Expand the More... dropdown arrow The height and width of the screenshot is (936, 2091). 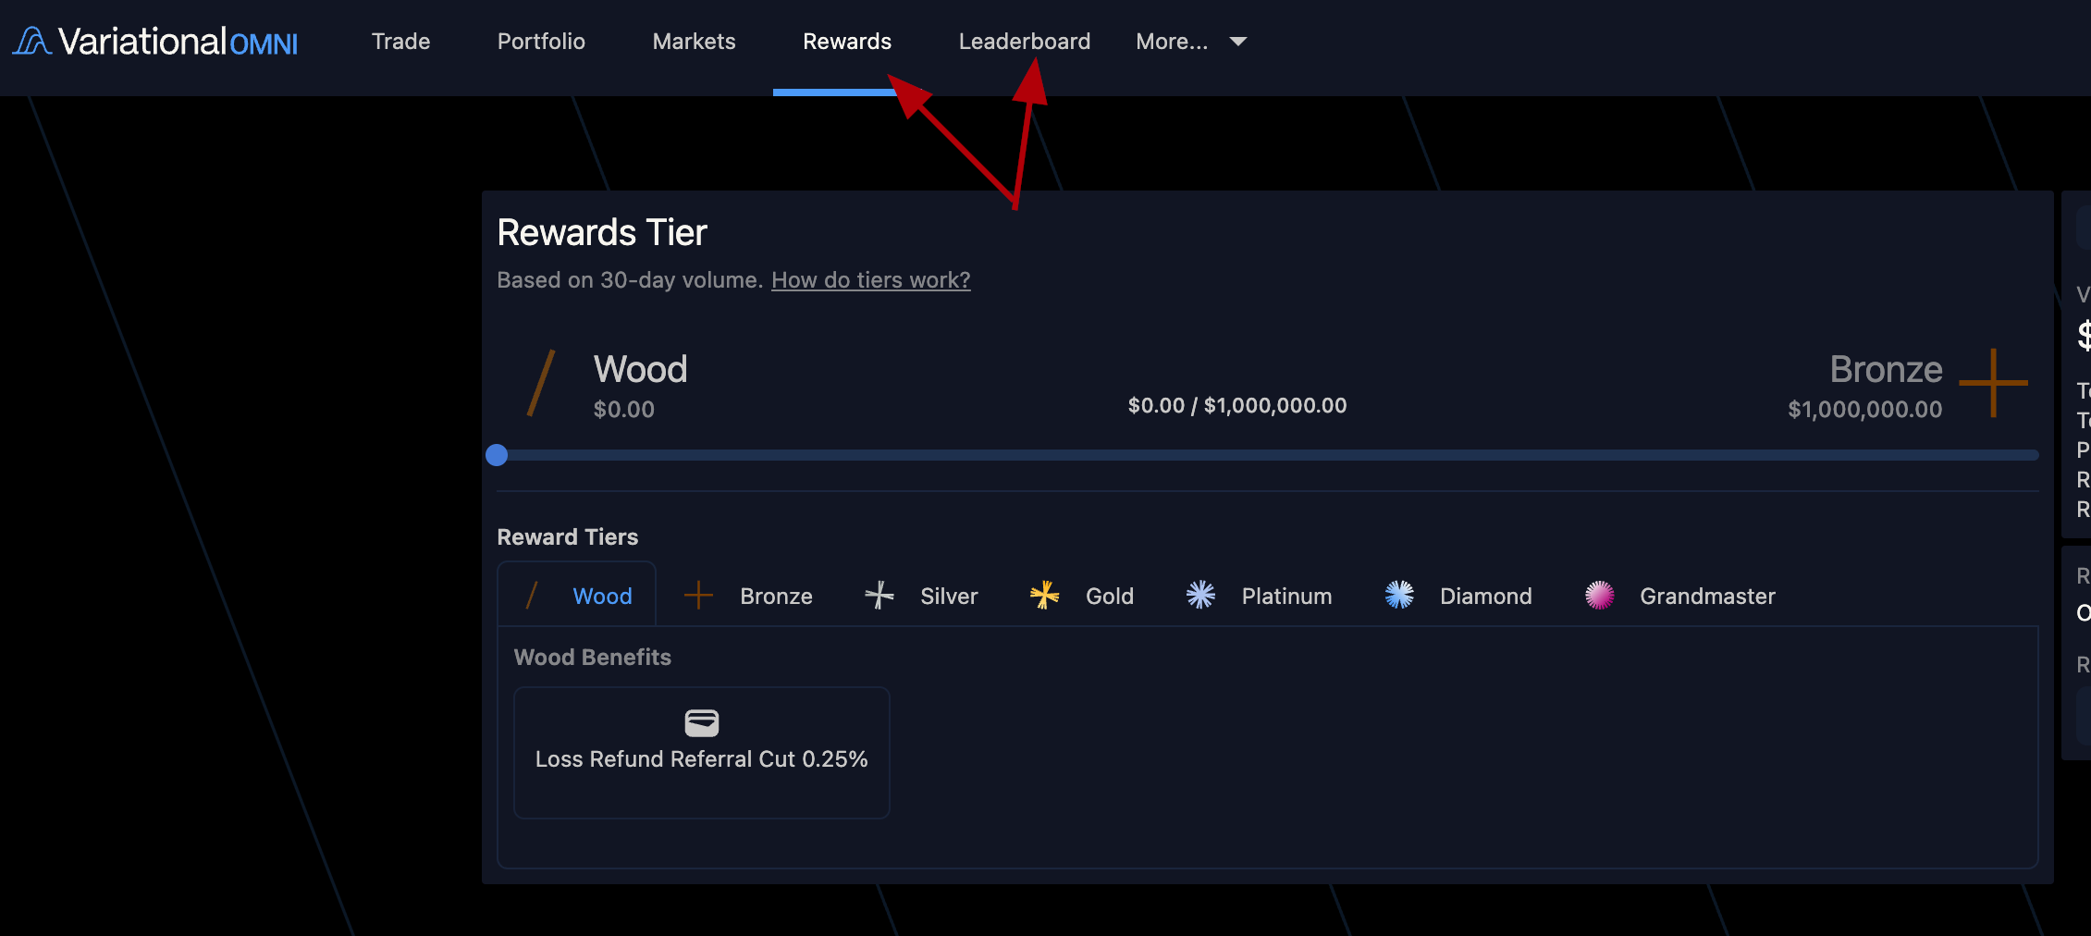(1238, 42)
